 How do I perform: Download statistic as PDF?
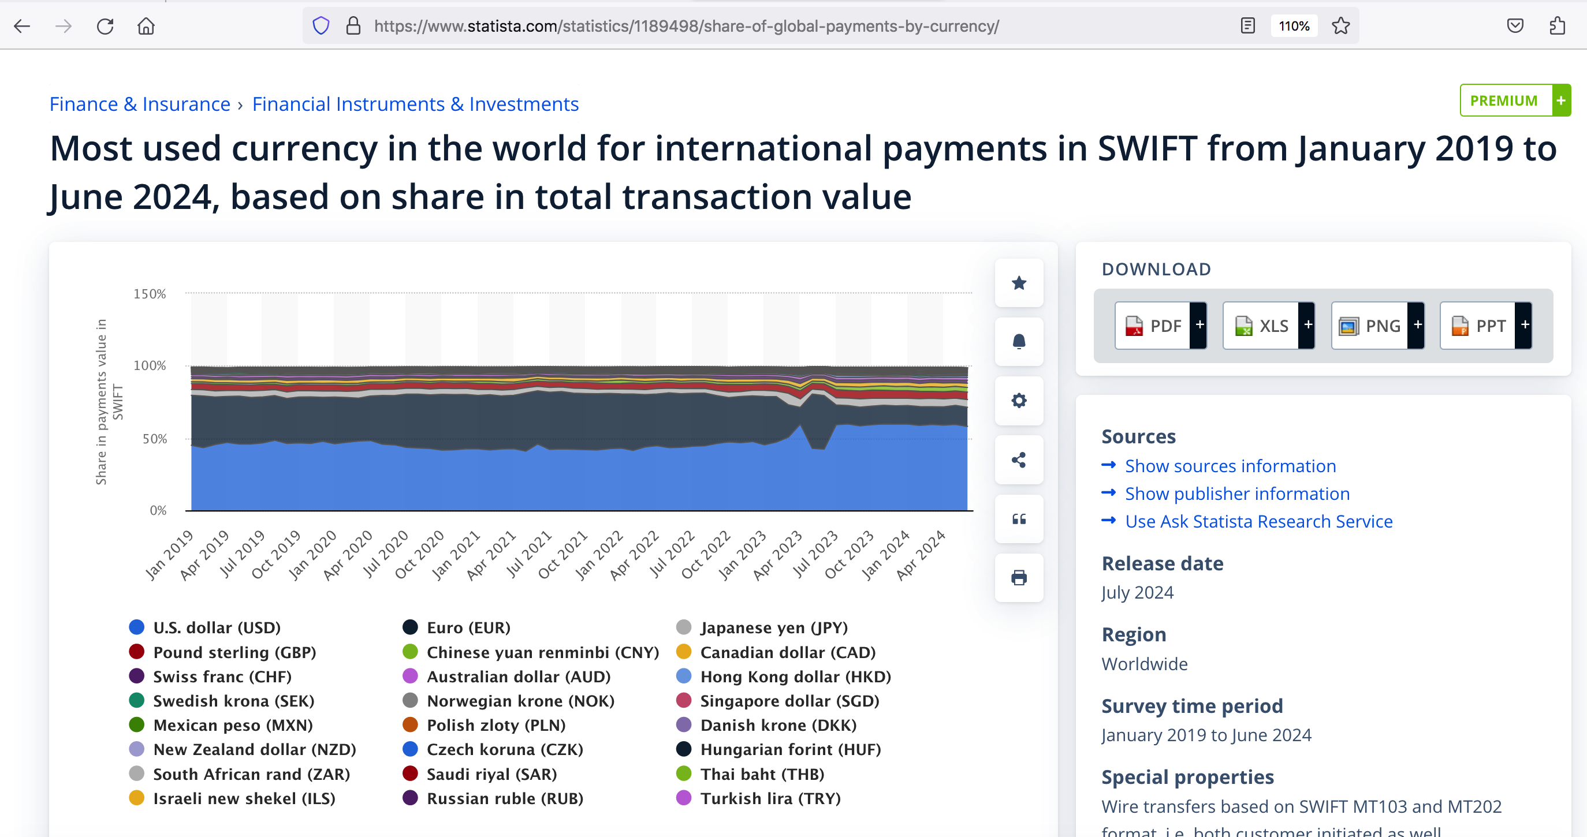[x=1161, y=326]
